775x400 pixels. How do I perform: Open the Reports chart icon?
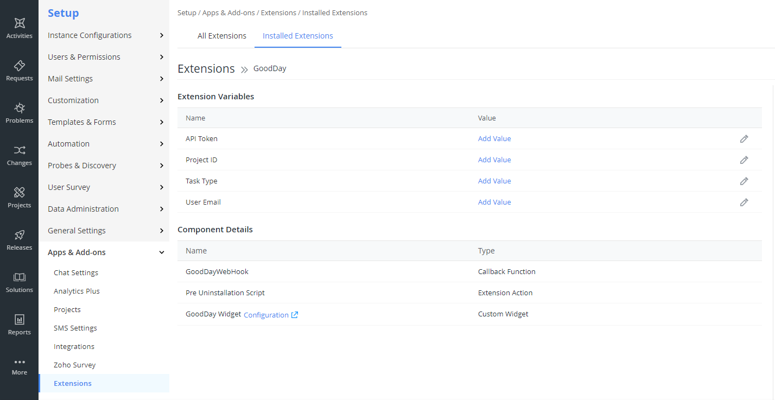click(x=20, y=320)
